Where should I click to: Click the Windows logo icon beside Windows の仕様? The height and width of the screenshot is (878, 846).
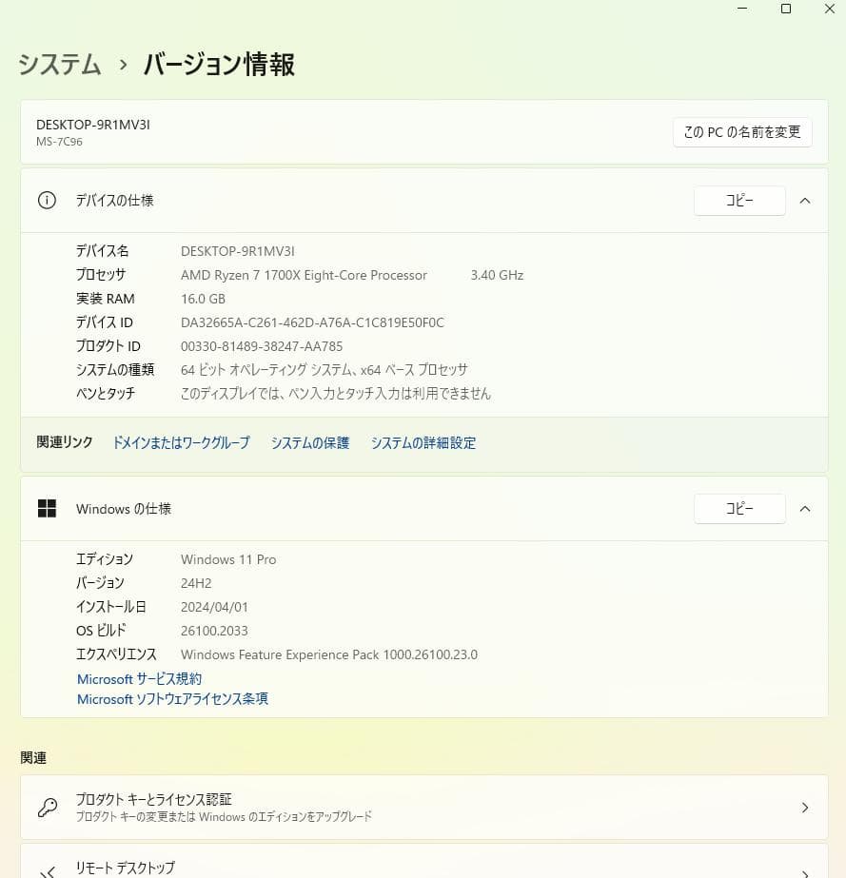(x=47, y=508)
